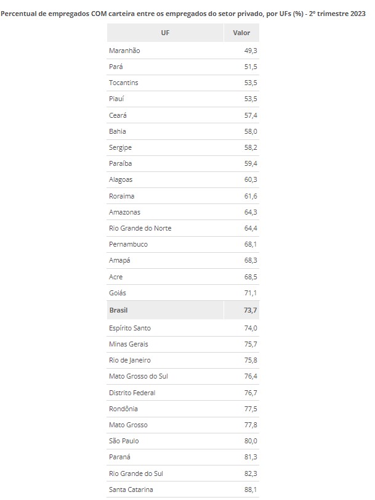This screenshot has width=375, height=500.
Task: Click the Valor column header
Action: 241,33
